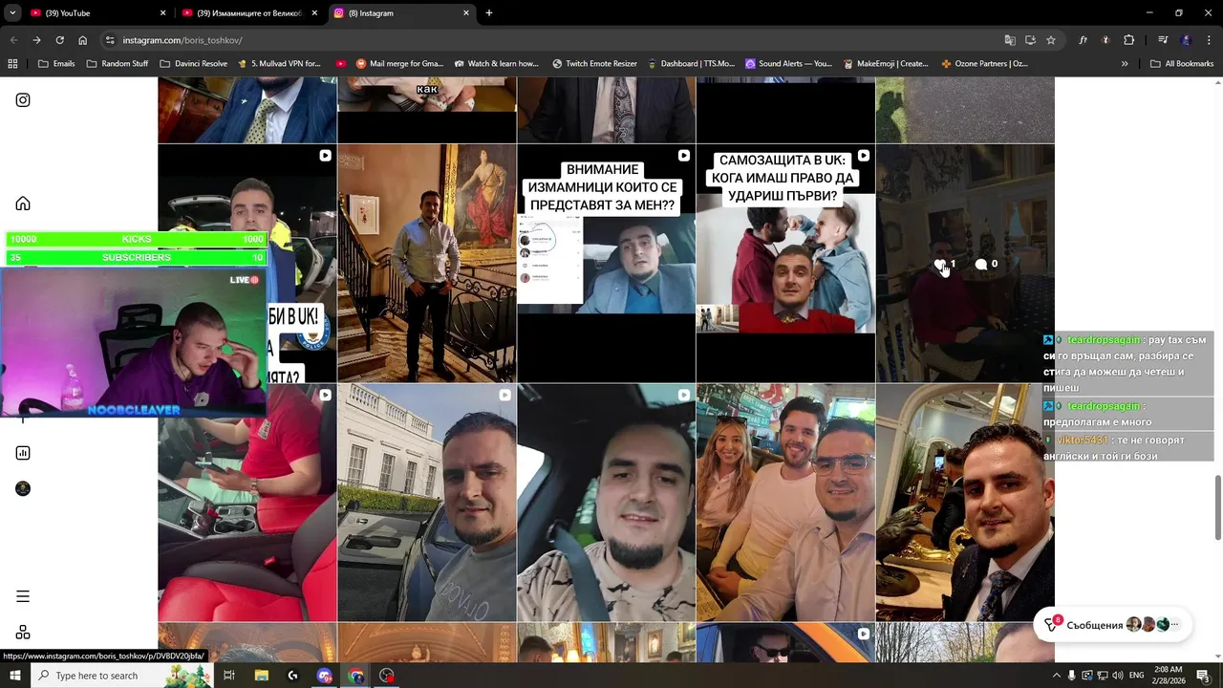Reload the Instagram page

pyautogui.click(x=59, y=40)
